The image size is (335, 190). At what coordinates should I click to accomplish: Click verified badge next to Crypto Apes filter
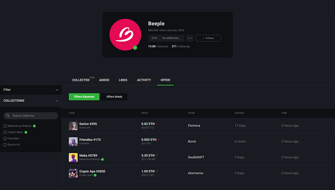[26, 132]
